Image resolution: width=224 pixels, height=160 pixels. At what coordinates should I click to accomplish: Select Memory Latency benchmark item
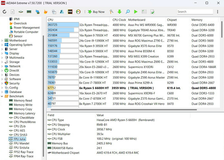(x=24, y=113)
